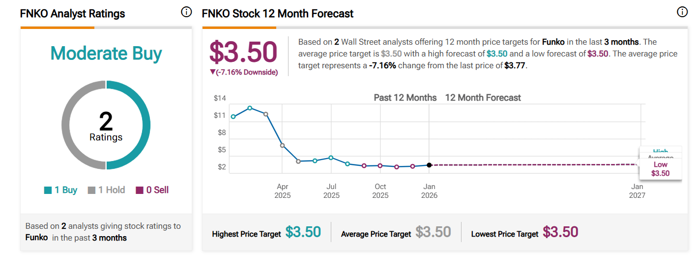Click the Analyst Ratings info icon
694x272 pixels.
tap(186, 12)
